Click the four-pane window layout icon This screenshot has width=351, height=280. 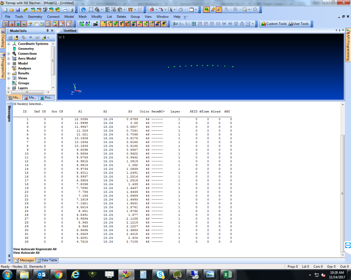coord(194,24)
